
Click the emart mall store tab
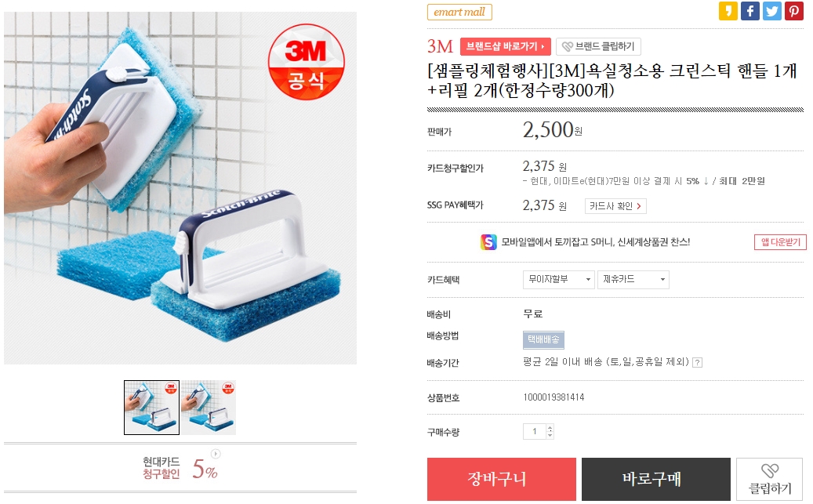(459, 12)
